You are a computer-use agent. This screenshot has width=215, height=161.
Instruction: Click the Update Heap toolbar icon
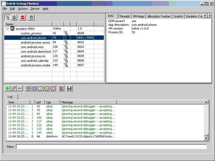pos(14,17)
